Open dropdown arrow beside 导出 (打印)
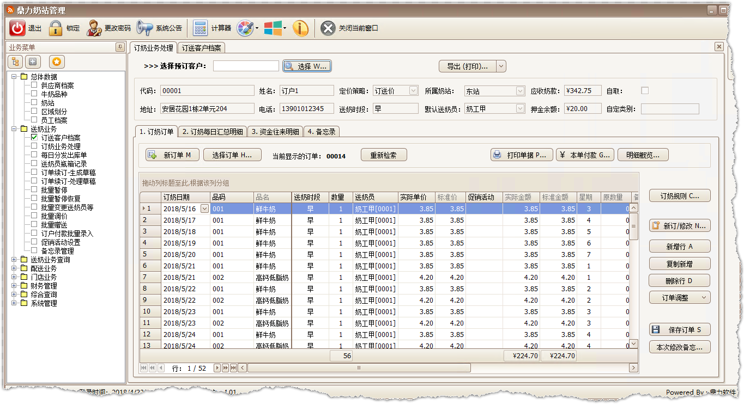The width and height of the screenshot is (744, 411). (x=501, y=66)
